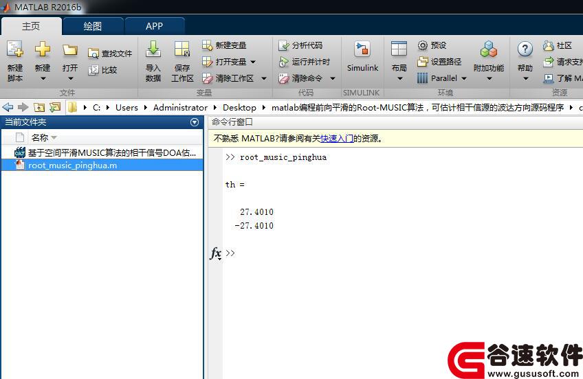Click the Open (打开) folder icon

(70, 49)
